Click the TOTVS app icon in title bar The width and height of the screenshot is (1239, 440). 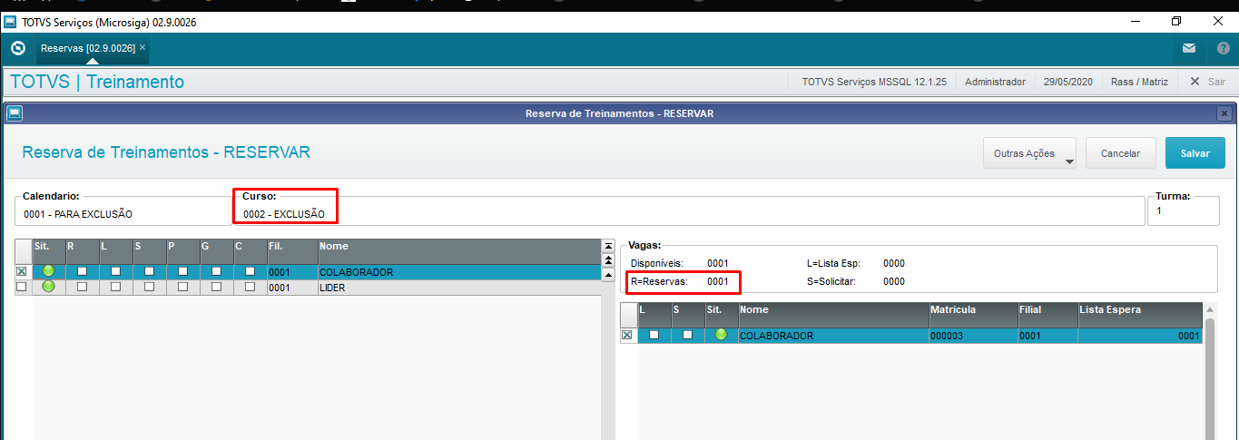click(x=10, y=21)
